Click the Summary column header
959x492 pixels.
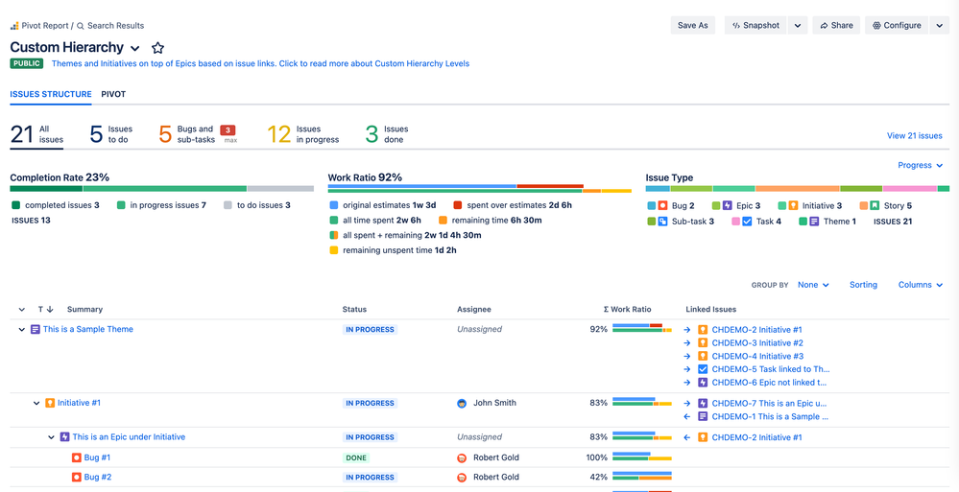coord(85,309)
